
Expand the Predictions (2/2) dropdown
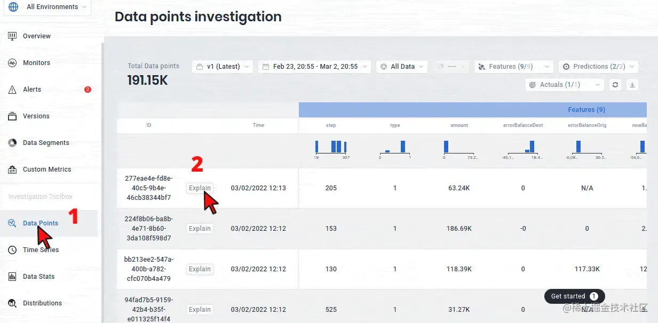click(598, 67)
